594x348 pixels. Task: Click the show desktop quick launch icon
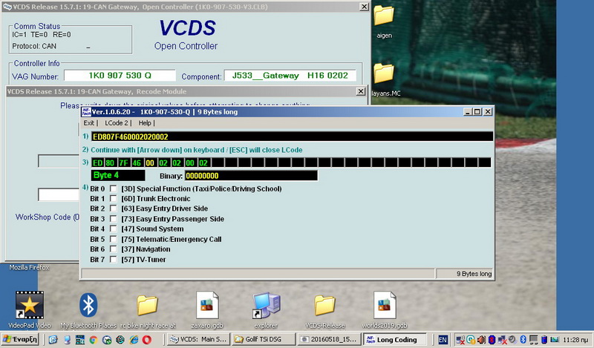[x=67, y=340]
